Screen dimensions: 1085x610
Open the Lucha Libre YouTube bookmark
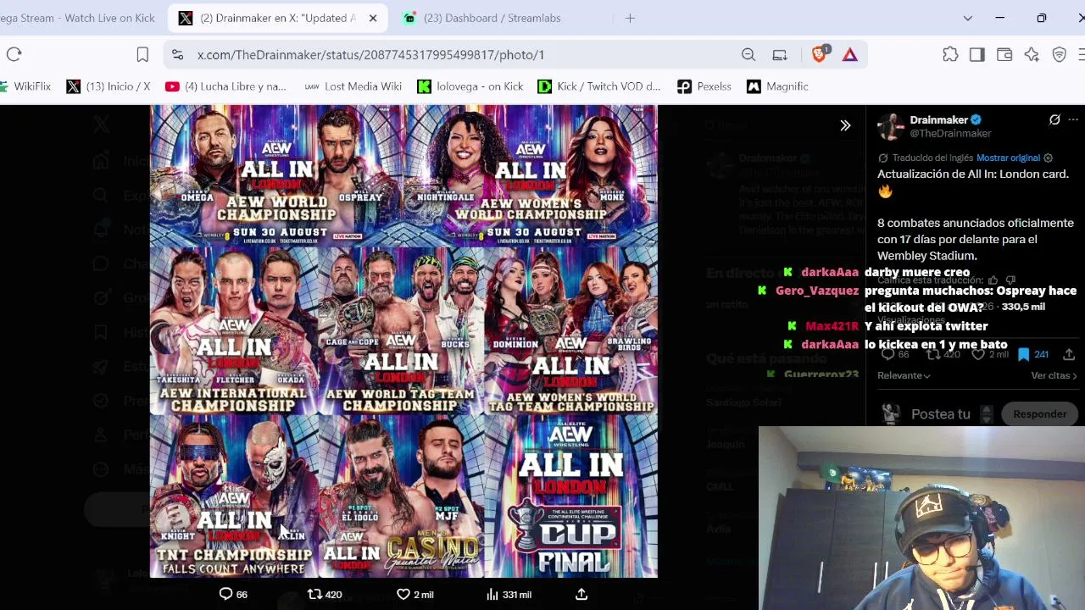click(226, 86)
